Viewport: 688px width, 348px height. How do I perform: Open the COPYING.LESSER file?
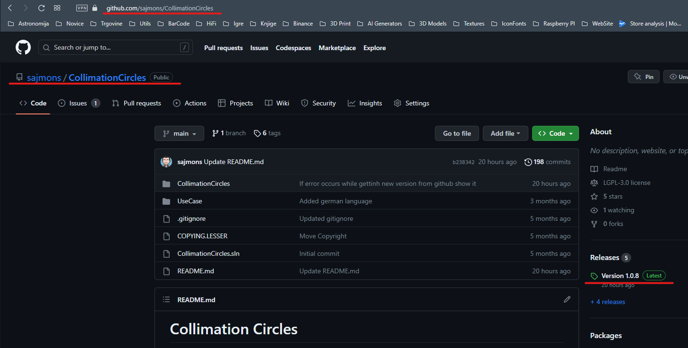[202, 236]
